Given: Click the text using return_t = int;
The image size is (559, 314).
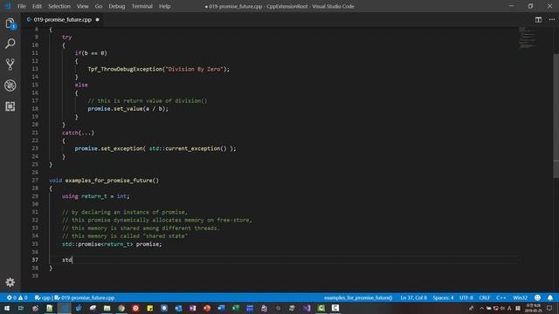Looking at the screenshot, I should click(x=95, y=196).
